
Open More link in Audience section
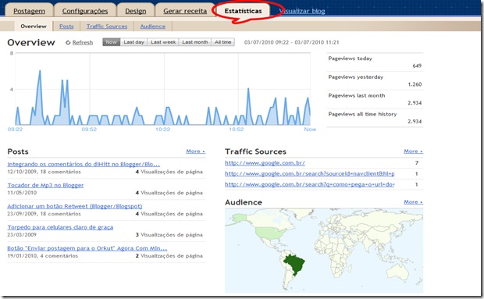(413, 201)
